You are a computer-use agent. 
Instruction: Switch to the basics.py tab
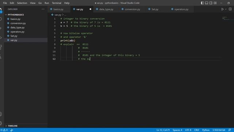pyautogui.click(x=58, y=9)
